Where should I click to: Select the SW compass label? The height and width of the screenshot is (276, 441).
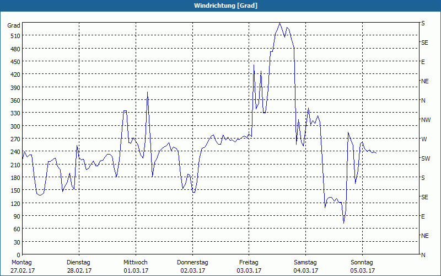click(x=426, y=158)
